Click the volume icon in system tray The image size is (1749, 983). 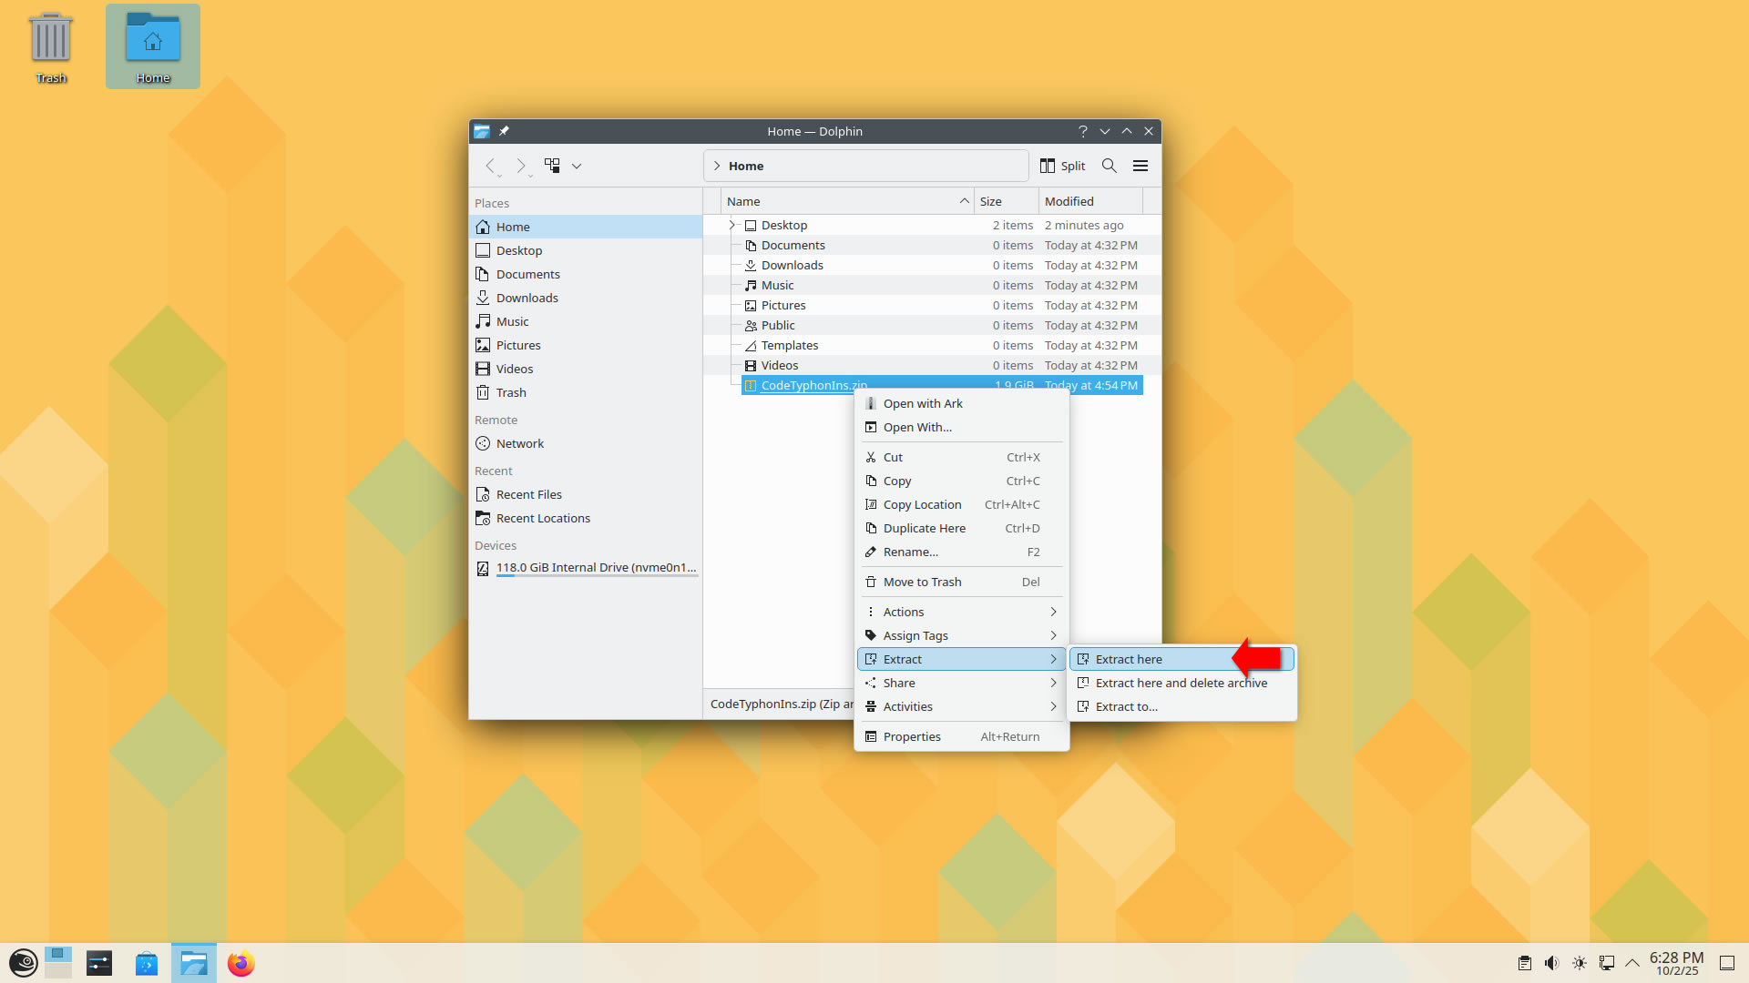[1551, 963]
